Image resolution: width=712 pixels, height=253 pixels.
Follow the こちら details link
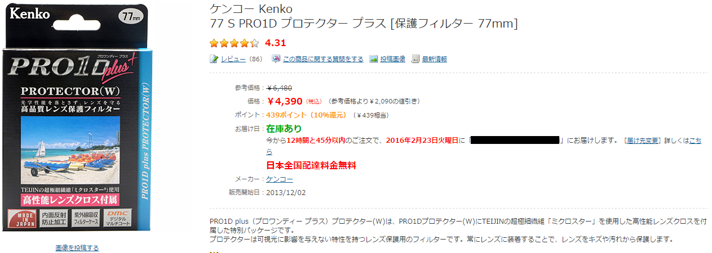coord(696,141)
